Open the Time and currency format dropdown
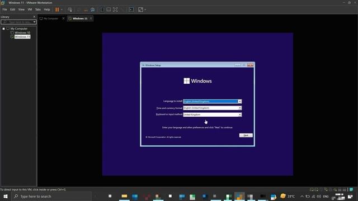 pos(213,108)
